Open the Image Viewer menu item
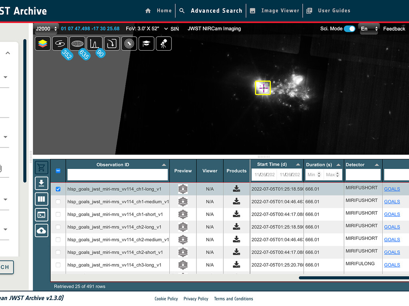The height and width of the screenshot is (306, 409). (280, 11)
